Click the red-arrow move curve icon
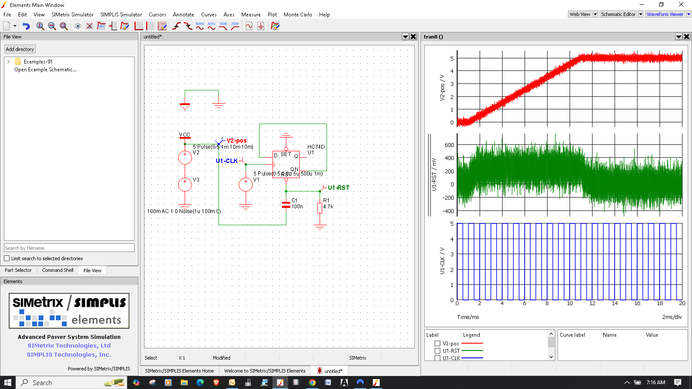This screenshot has width=692, height=389. pyautogui.click(x=113, y=26)
